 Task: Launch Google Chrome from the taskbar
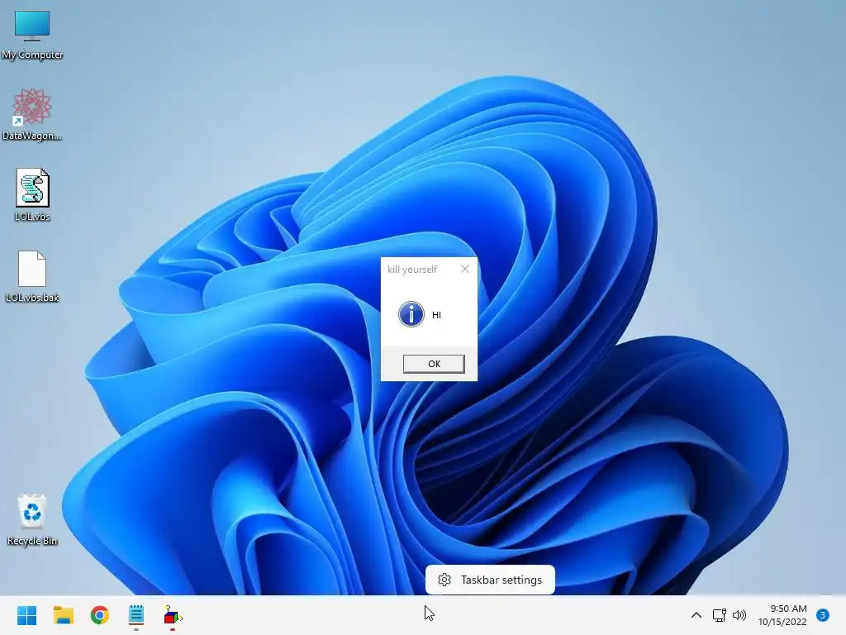pos(100,615)
